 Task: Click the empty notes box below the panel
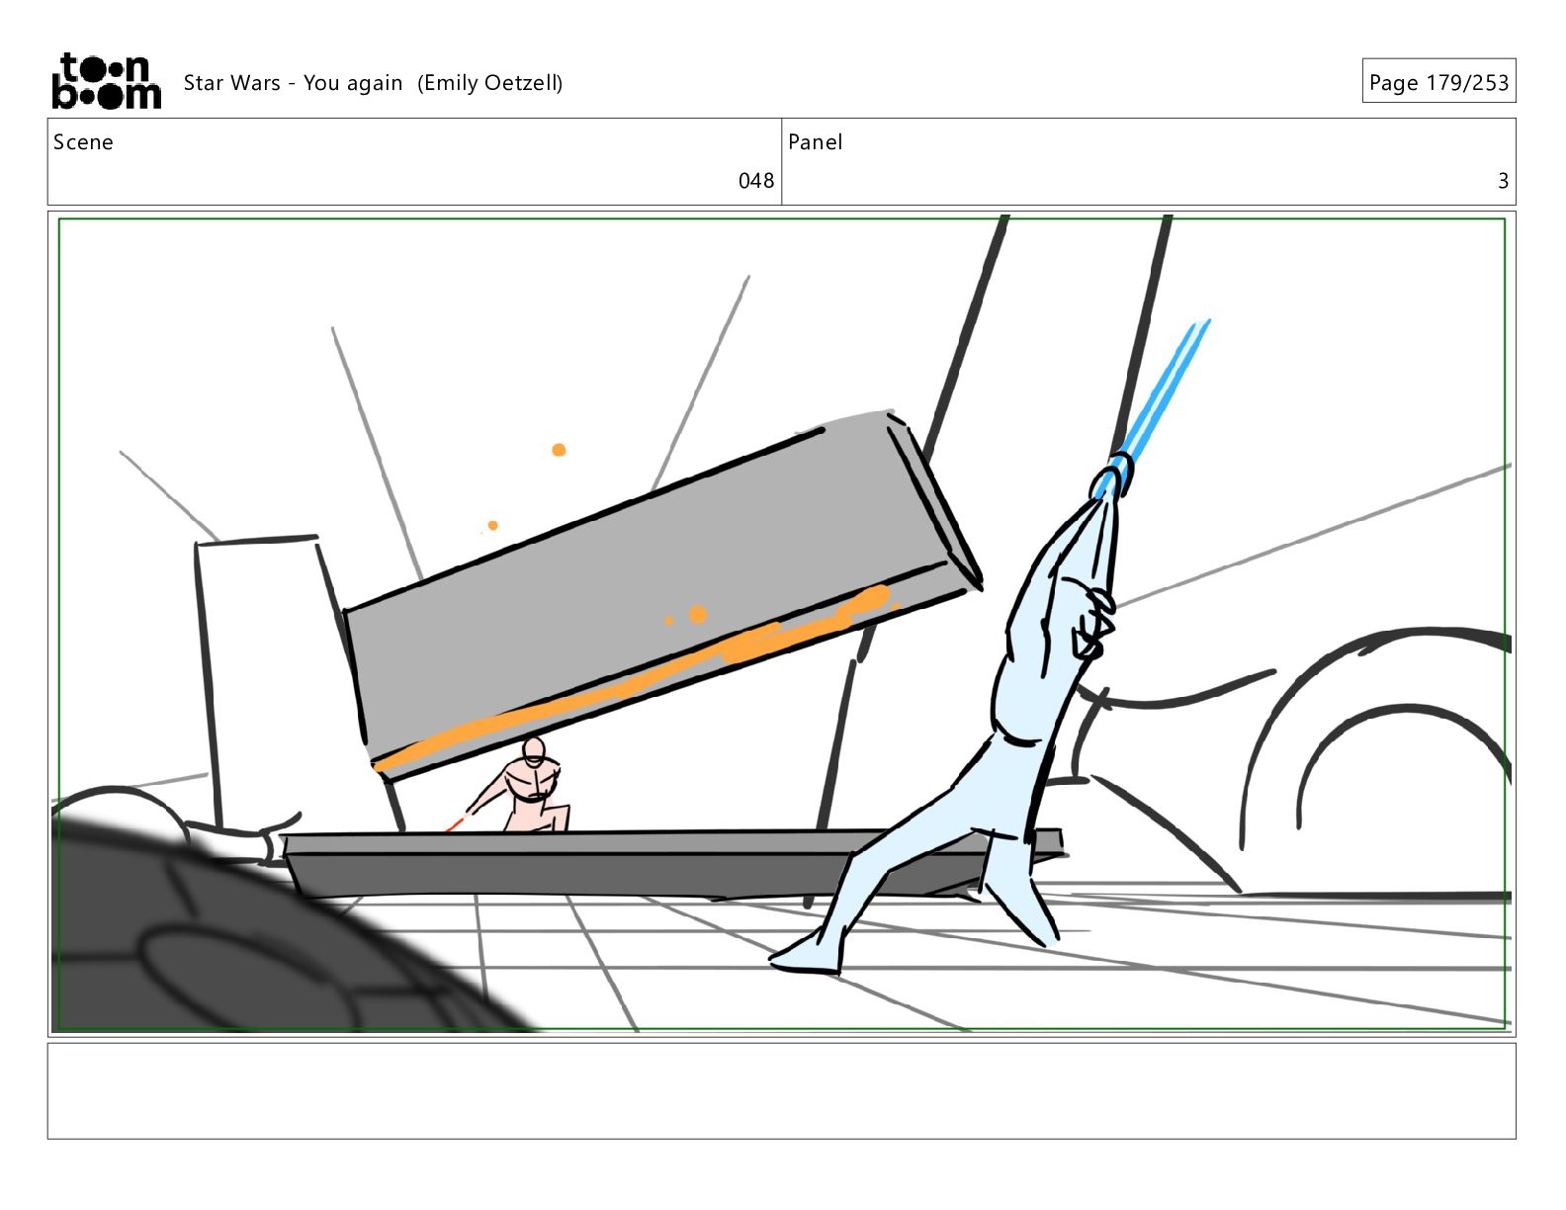(782, 1090)
